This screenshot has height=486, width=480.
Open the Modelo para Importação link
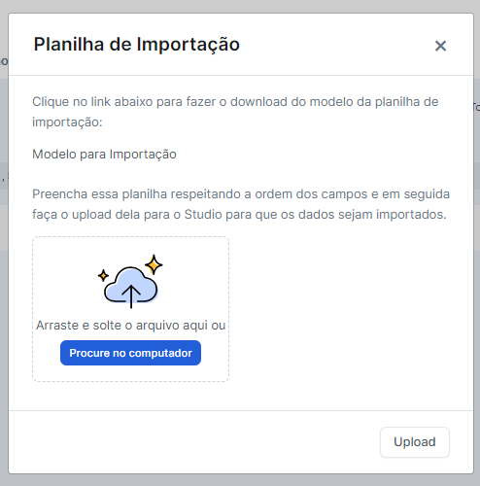[x=104, y=155]
